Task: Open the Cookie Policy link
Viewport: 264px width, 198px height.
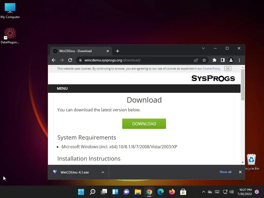Action: (x=211, y=69)
